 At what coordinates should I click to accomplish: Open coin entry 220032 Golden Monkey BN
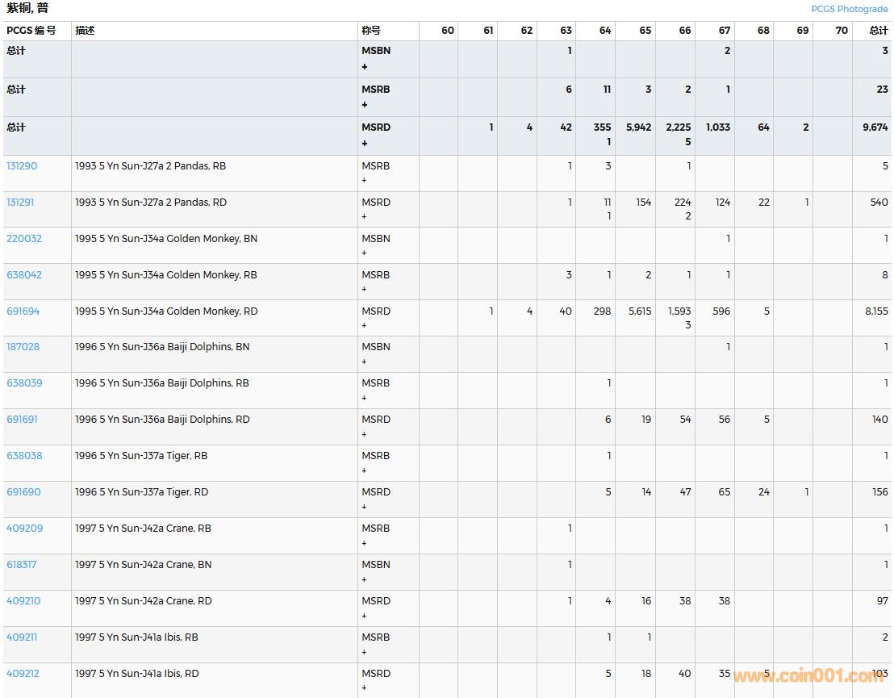[x=24, y=239]
